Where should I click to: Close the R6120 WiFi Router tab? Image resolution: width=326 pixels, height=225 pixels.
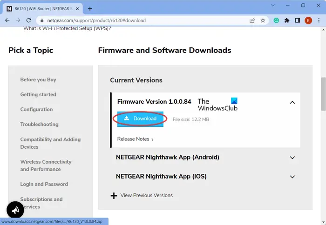point(77,9)
